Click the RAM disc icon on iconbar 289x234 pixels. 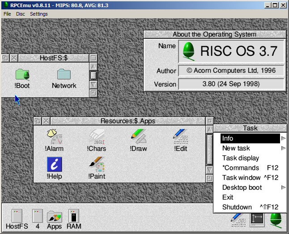(x=74, y=219)
